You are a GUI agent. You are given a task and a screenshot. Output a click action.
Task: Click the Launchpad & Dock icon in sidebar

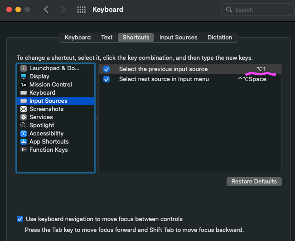pyautogui.click(x=24, y=68)
